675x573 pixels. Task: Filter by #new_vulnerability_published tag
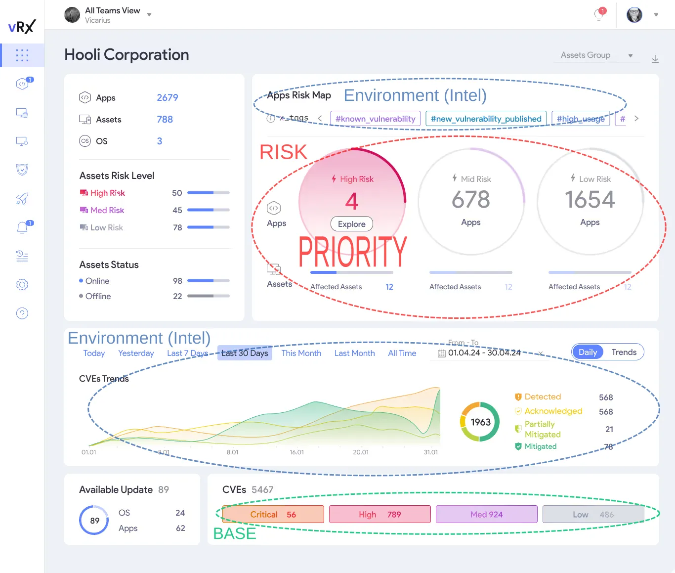pyautogui.click(x=486, y=119)
